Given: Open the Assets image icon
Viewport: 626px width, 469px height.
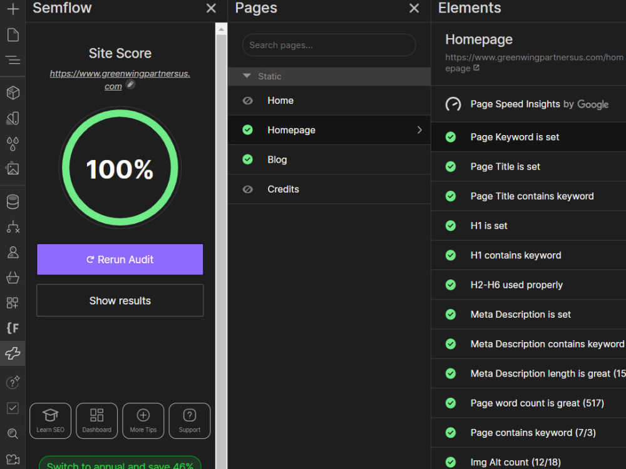Looking at the screenshot, I should point(13,168).
